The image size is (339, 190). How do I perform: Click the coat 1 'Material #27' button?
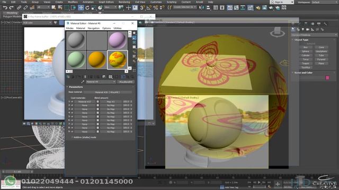(x=85, y=102)
